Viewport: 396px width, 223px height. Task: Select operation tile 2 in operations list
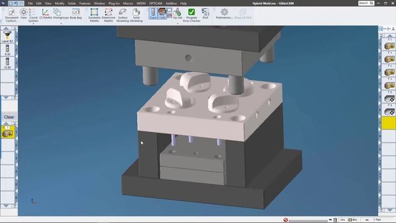pyautogui.click(x=389, y=58)
